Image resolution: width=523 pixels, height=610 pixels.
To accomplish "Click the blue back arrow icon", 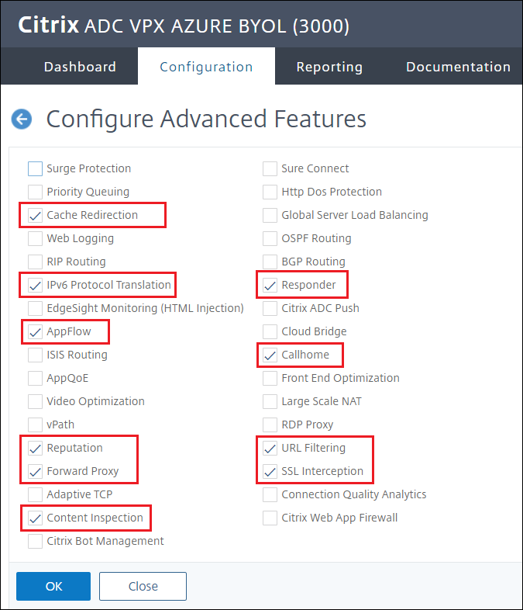I will click(x=21, y=119).
